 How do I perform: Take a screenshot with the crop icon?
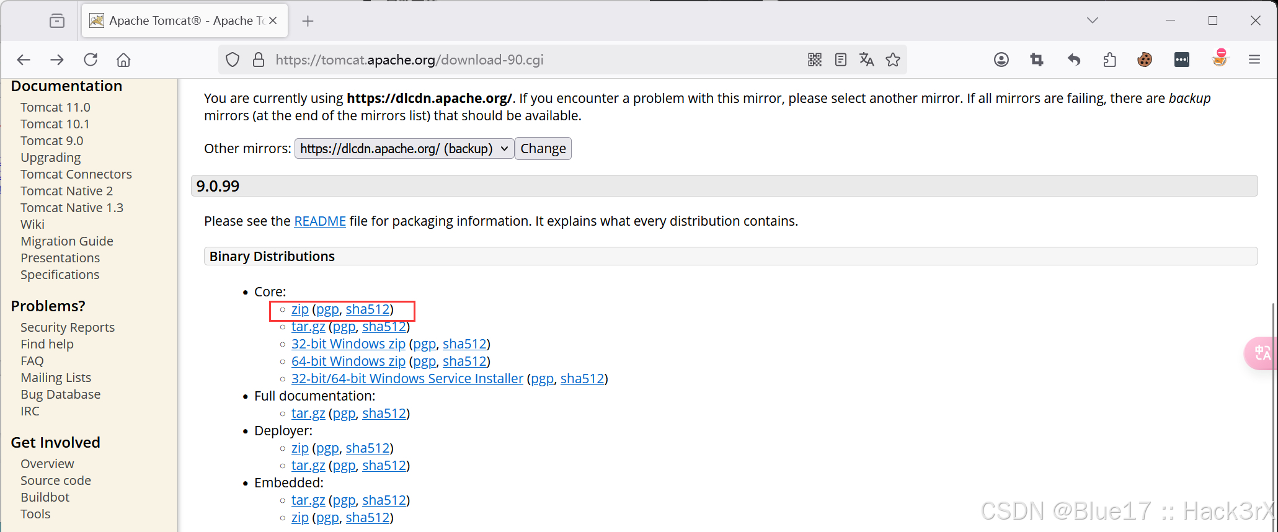[1037, 60]
